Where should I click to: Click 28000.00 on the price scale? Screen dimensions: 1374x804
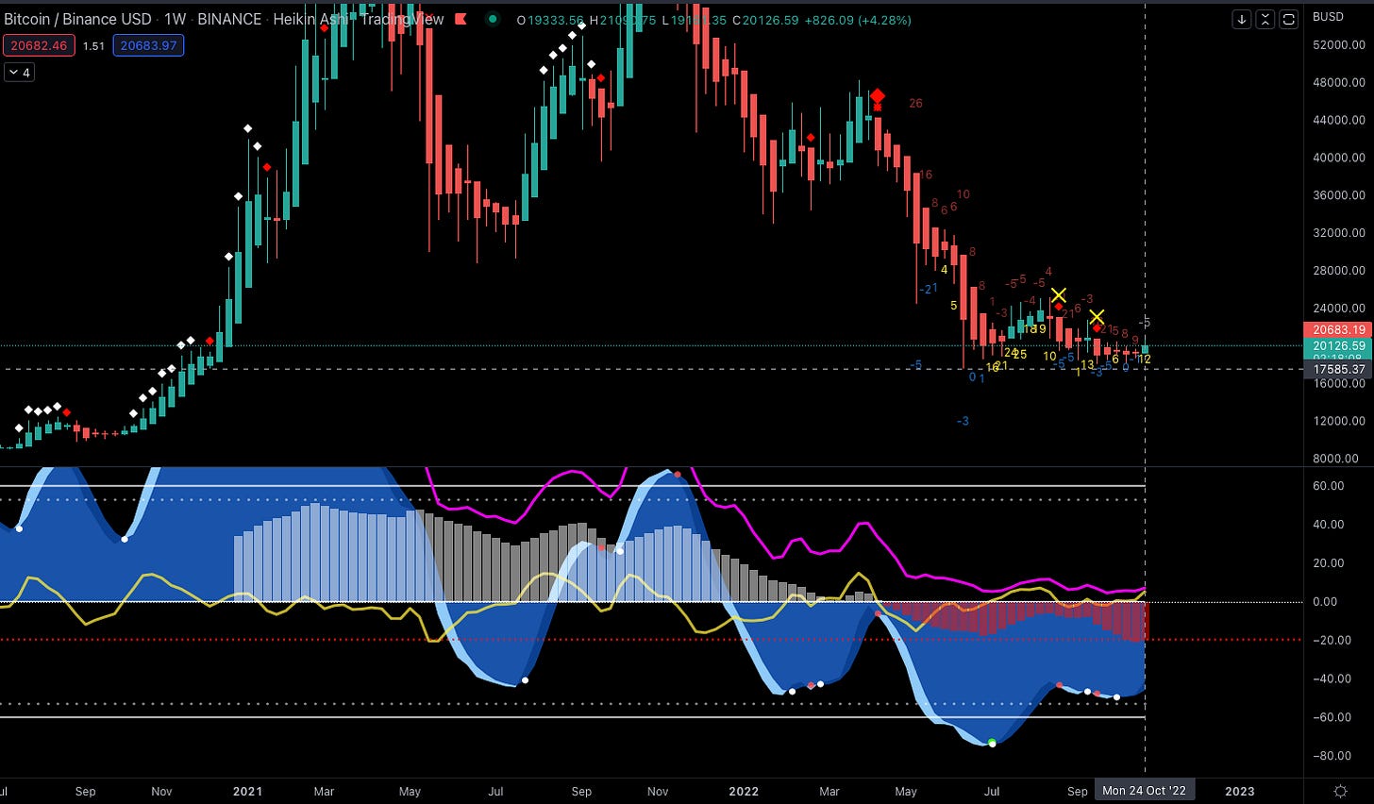[1339, 271]
